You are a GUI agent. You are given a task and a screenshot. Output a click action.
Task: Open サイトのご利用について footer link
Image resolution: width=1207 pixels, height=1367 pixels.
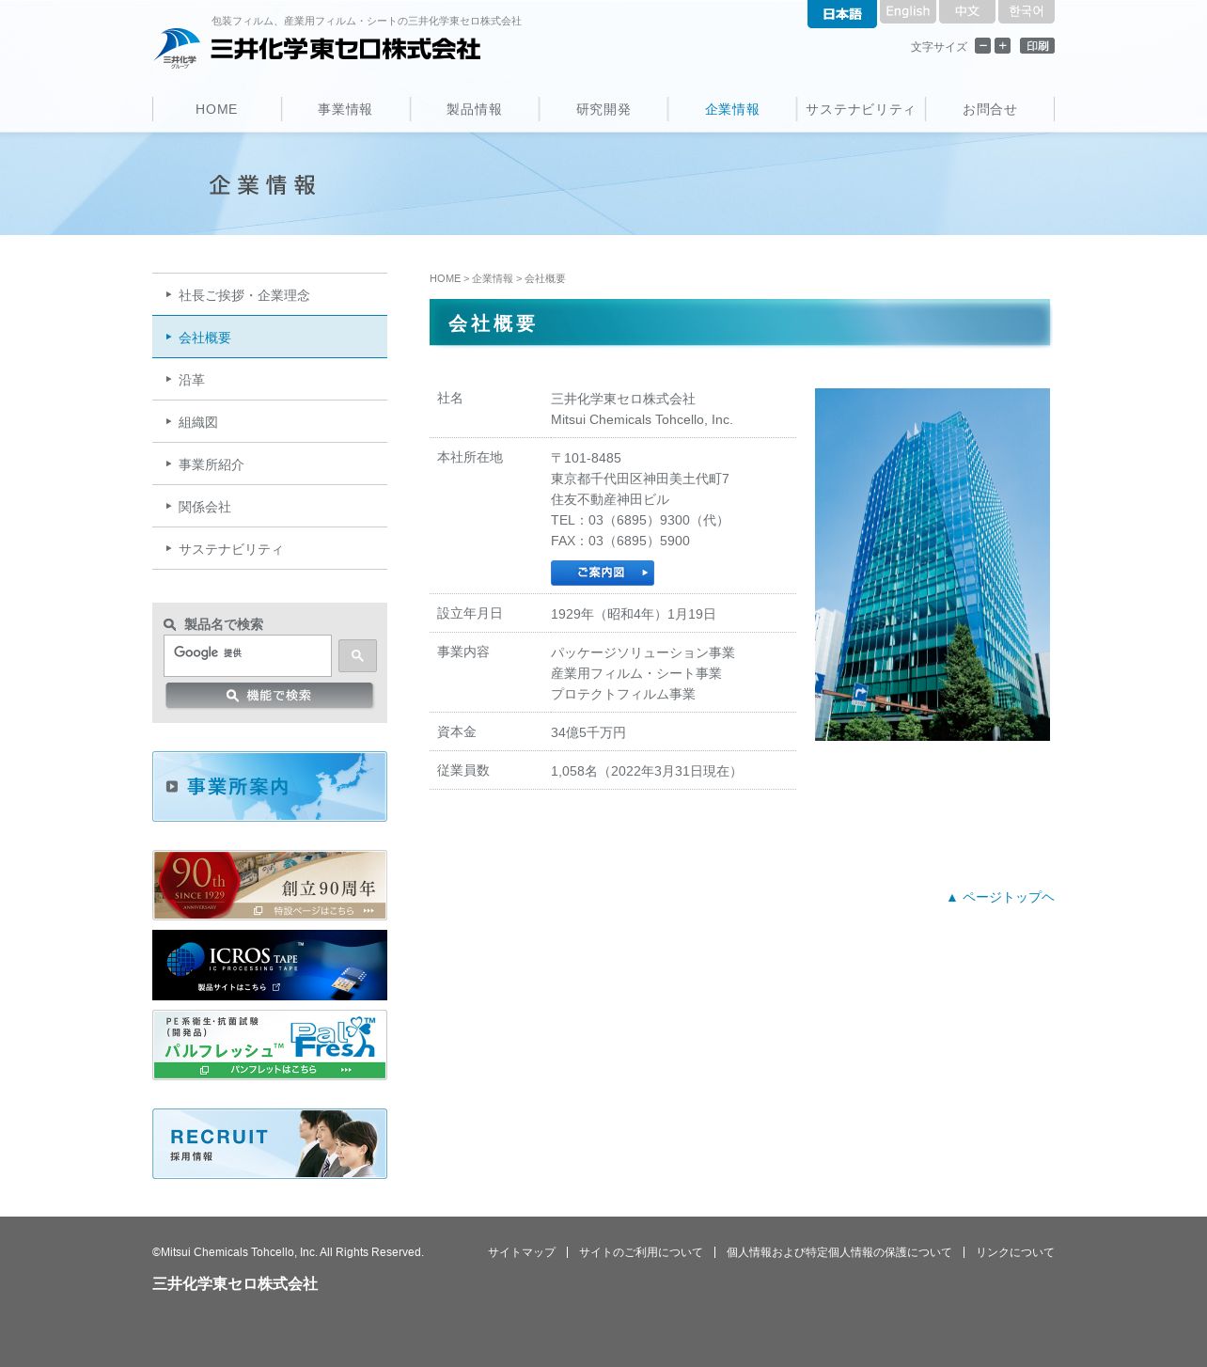point(641,1252)
